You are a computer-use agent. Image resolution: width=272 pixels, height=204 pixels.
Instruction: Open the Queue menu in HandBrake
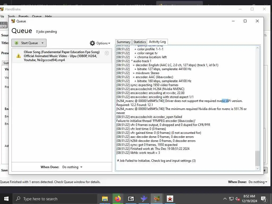click(37, 16)
